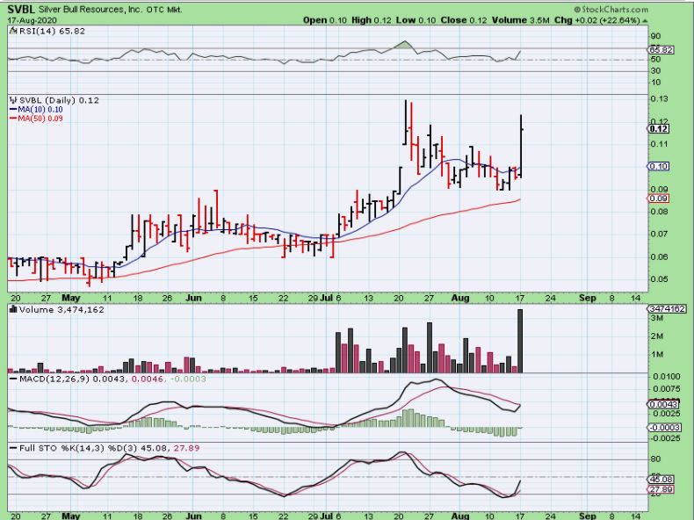Click the 3M volume axis label
This screenshot has height=520, width=694.
point(656,318)
